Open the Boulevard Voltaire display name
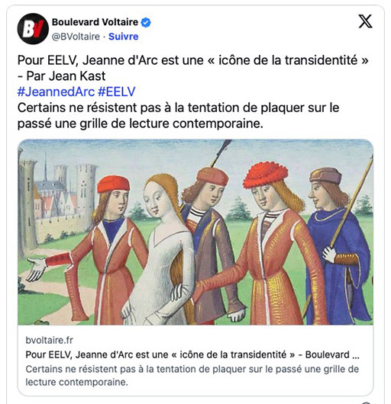The image size is (391, 404). pos(95,22)
